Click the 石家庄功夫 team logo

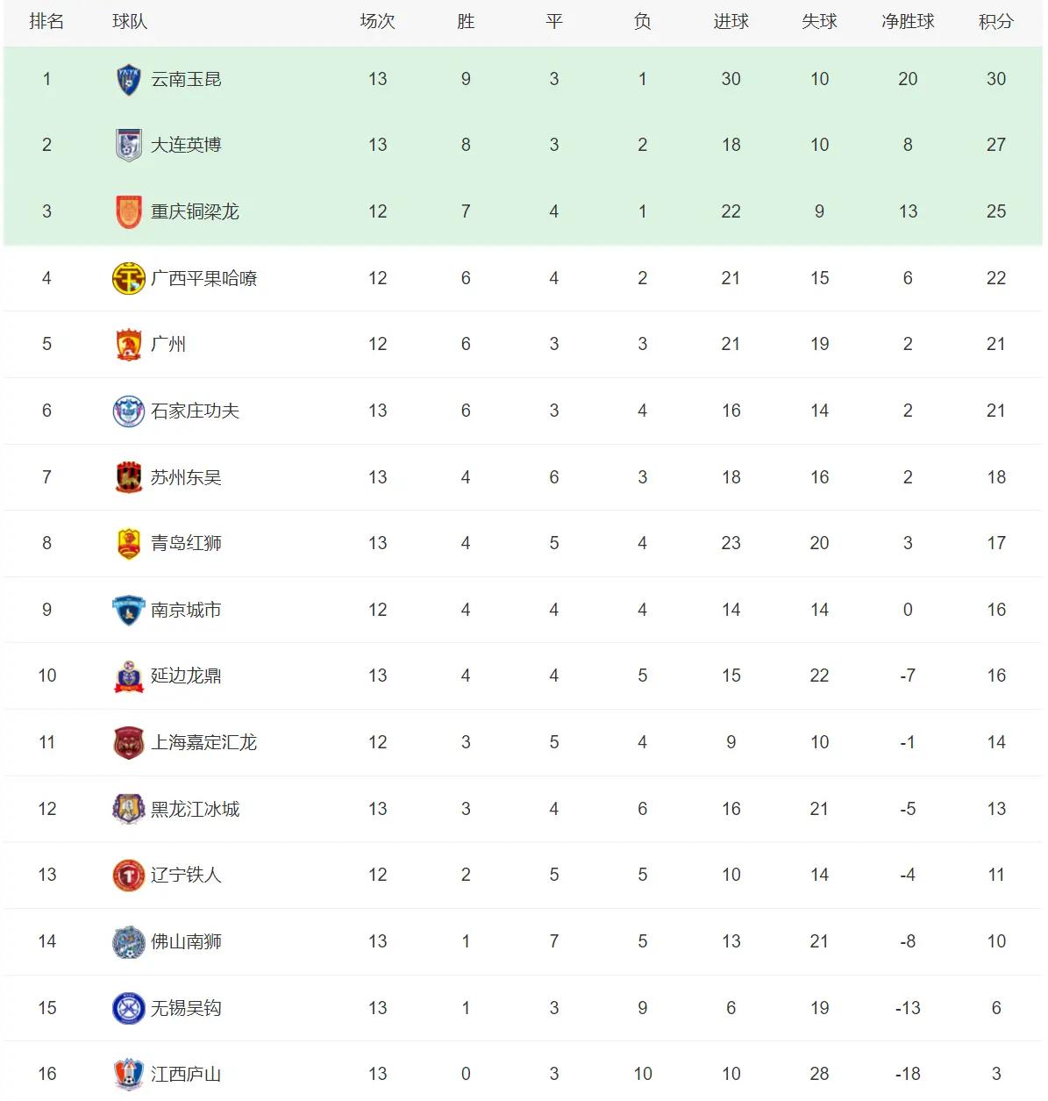click(129, 411)
